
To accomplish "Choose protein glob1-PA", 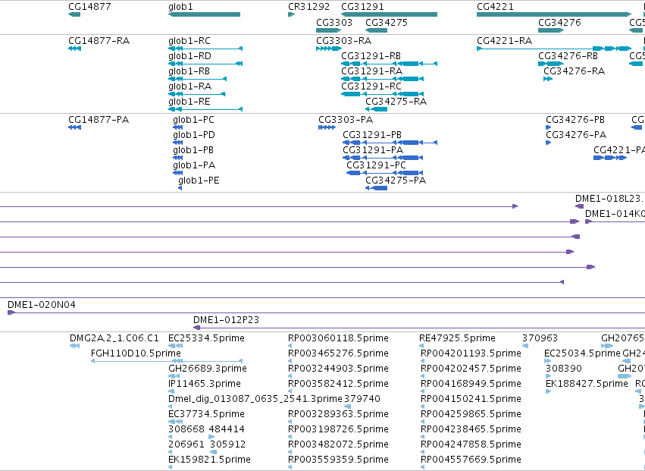I will (177, 173).
